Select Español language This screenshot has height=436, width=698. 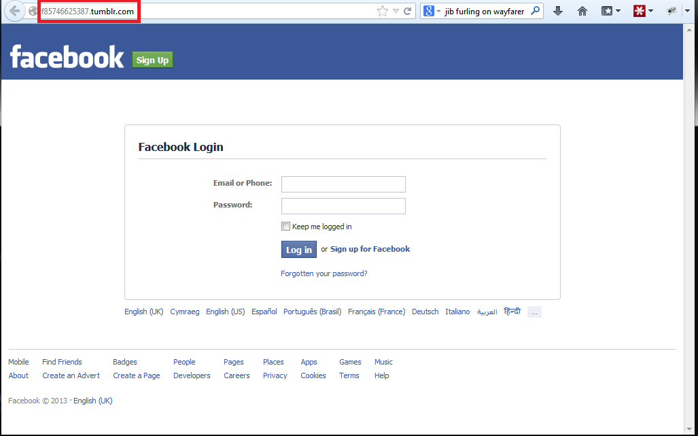(x=264, y=312)
